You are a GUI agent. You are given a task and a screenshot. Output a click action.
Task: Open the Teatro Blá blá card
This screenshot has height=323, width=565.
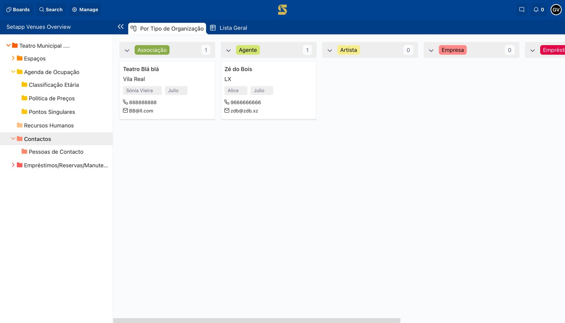141,69
